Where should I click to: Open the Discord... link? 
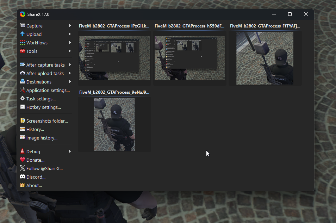click(46, 177)
